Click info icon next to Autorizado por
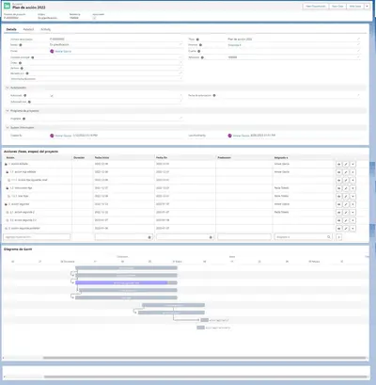Image resolution: width=376 pixels, height=385 pixels. pyautogui.click(x=29, y=102)
